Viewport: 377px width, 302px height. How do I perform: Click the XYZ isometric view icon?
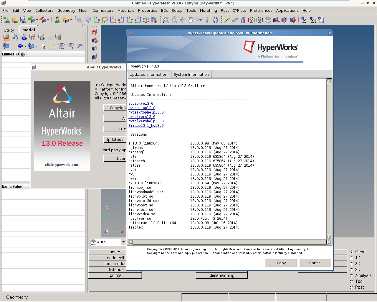tap(146, 20)
